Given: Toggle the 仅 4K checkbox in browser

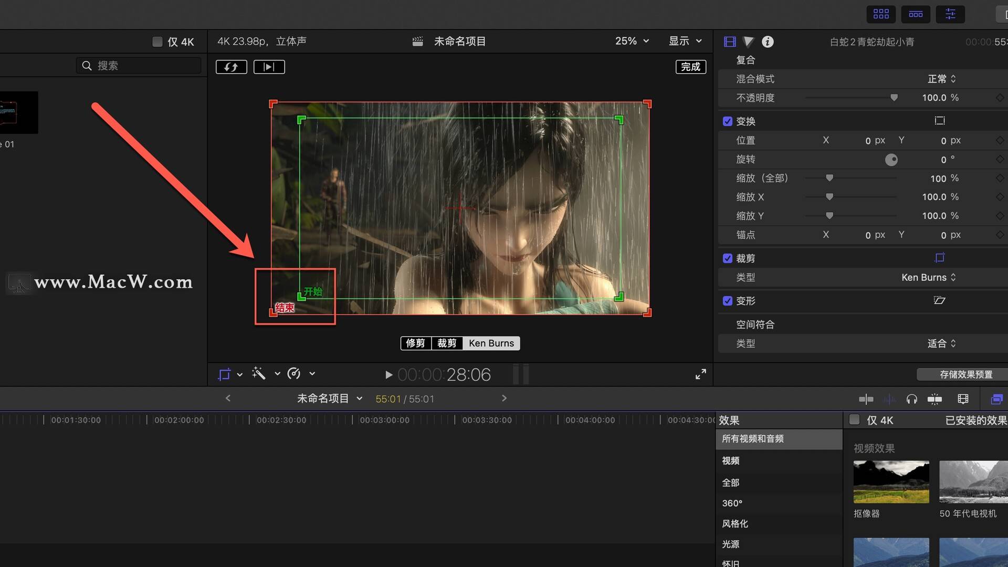Looking at the screenshot, I should coord(157,41).
